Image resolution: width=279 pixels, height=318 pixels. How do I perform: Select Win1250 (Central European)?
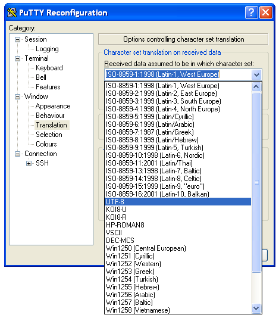(x=178, y=248)
